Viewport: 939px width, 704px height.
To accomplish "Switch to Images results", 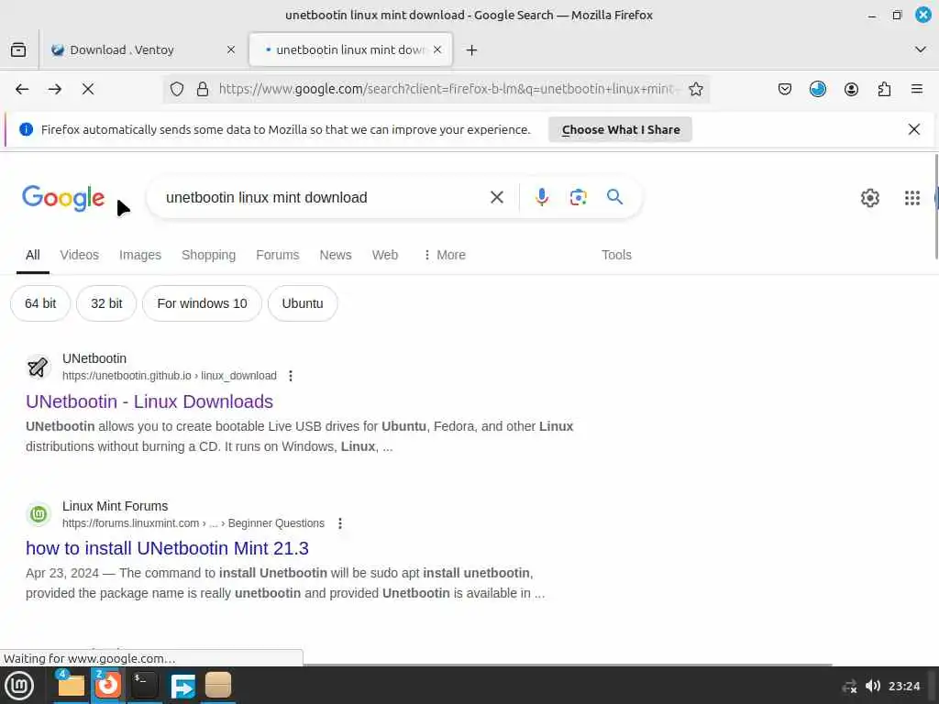I will (x=140, y=255).
